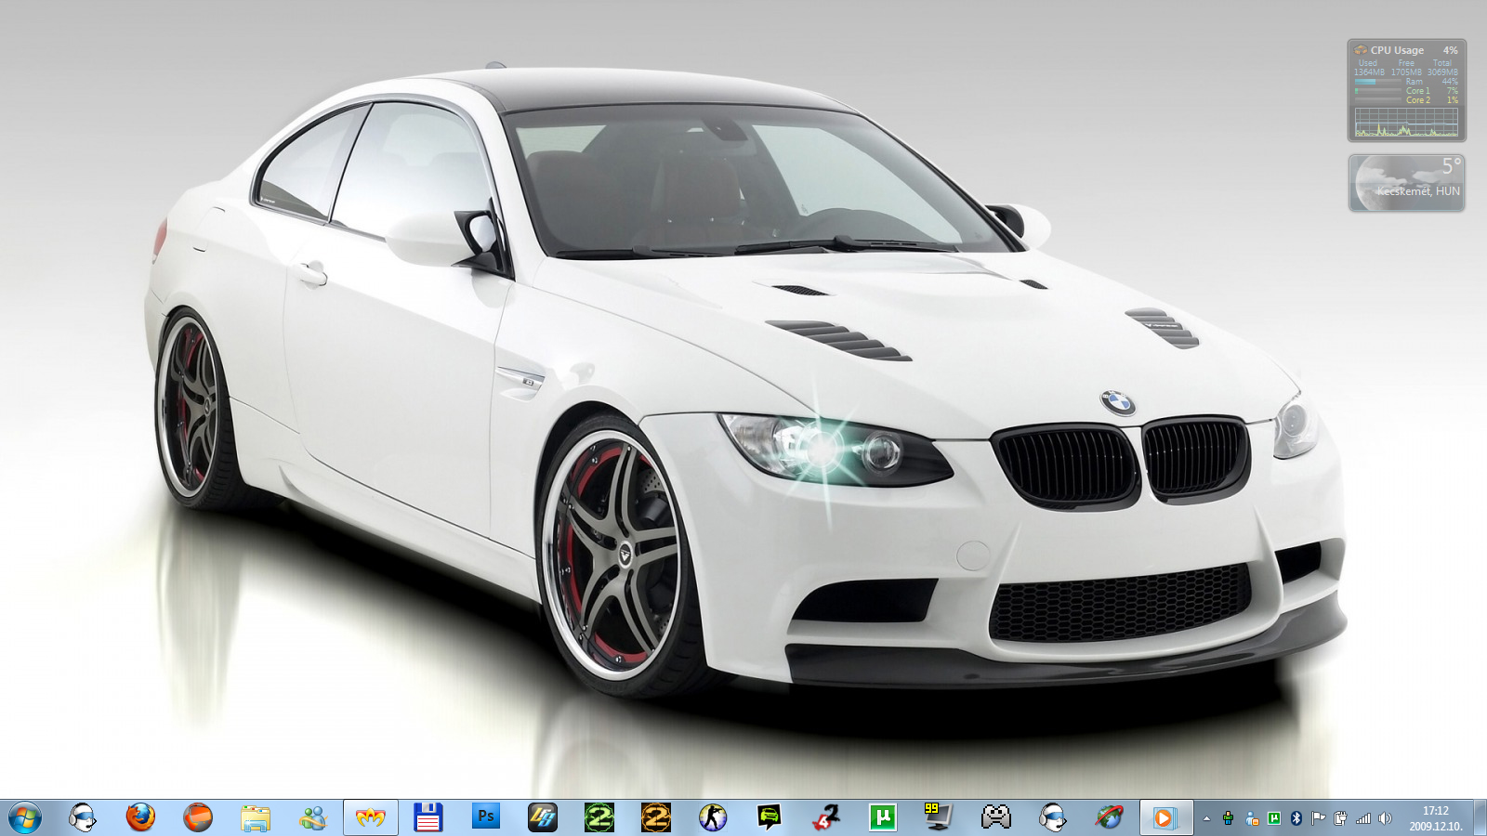Launch the orange number 2 game icon
The width and height of the screenshot is (1487, 836).
point(656,817)
